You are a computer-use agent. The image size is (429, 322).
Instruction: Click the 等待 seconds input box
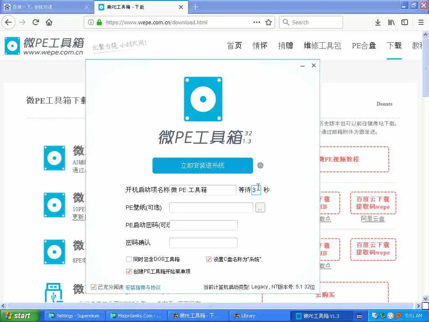coord(256,190)
